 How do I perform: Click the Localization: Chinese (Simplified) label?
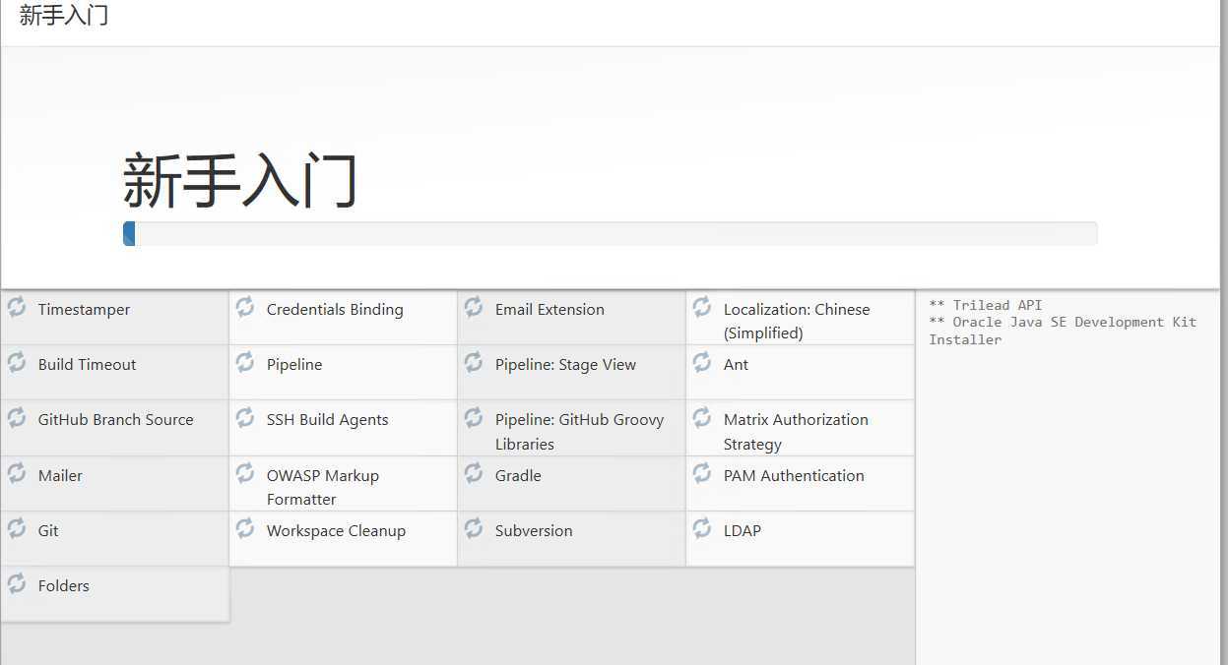797,322
